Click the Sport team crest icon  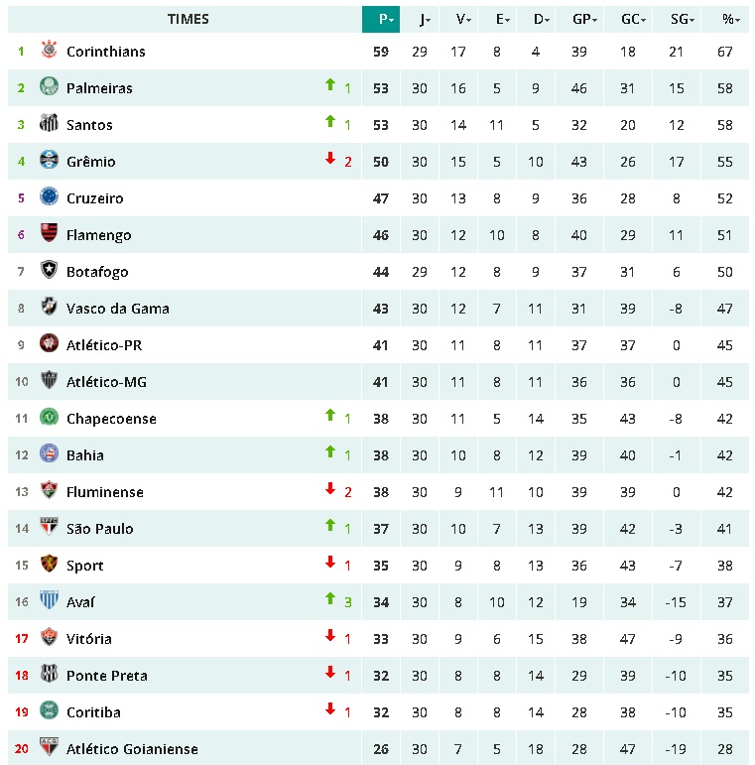coord(49,565)
